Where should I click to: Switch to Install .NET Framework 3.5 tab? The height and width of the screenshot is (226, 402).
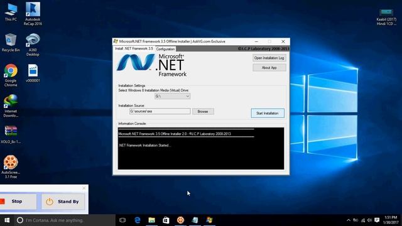coord(134,49)
